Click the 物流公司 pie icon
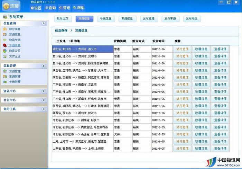 (5, 51)
